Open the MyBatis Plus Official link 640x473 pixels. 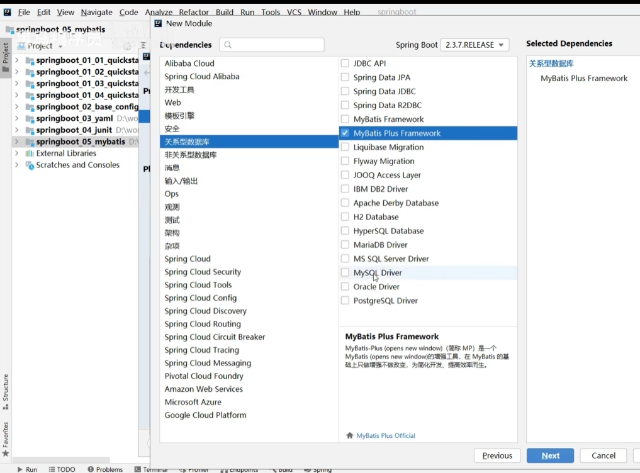(386, 435)
